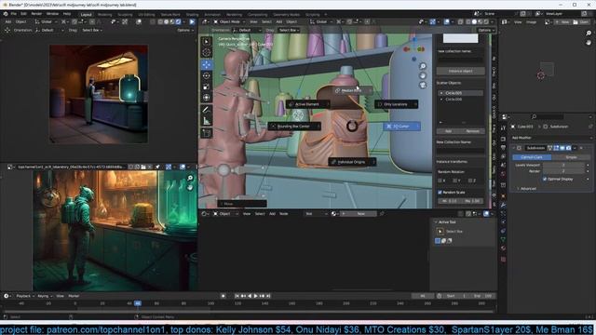Select Circle.005 in Scatter Objects list
The height and width of the screenshot is (335, 596).
point(461,93)
